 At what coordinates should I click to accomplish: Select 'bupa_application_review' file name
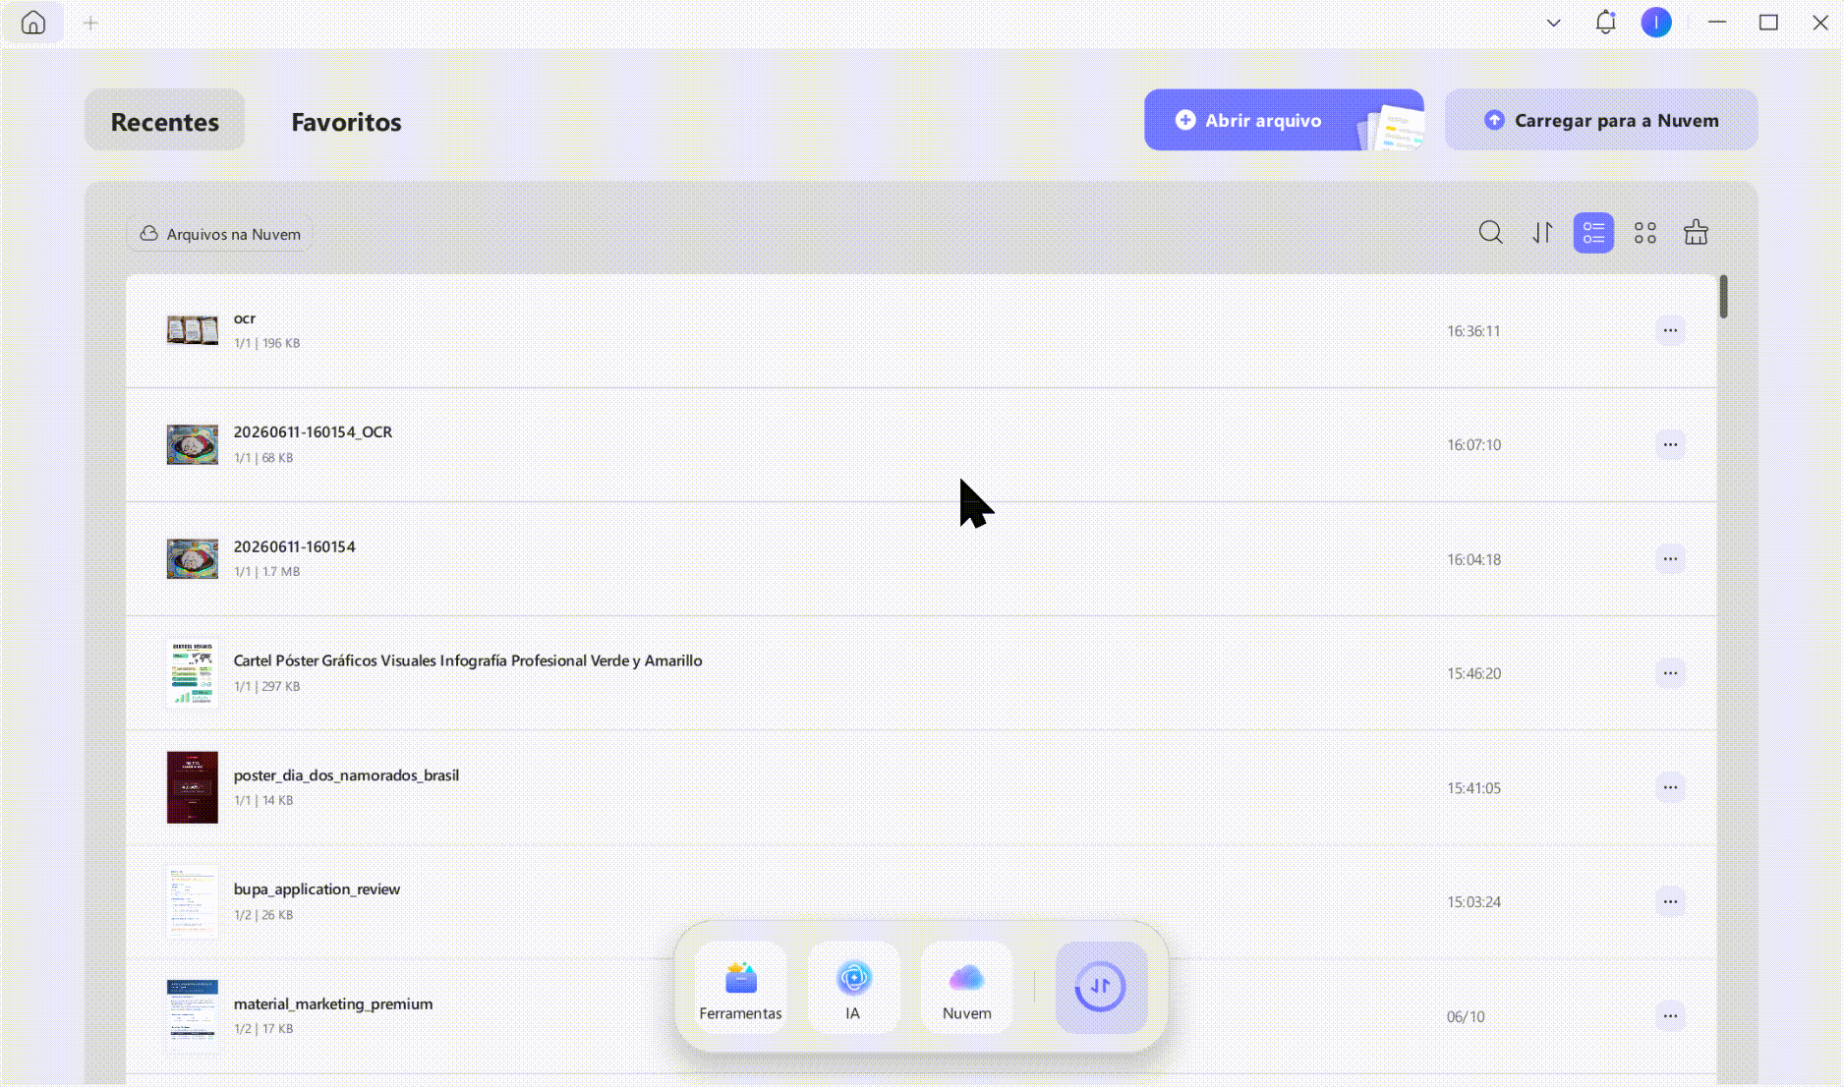pos(317,889)
